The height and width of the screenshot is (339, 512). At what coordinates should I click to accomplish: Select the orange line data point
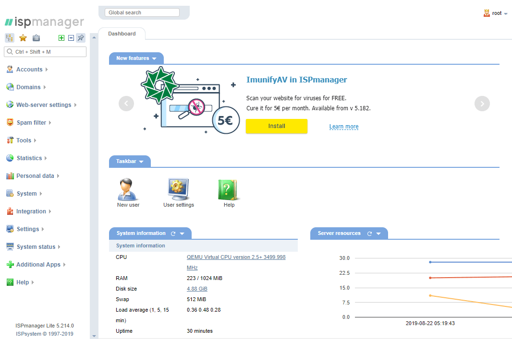(430, 296)
